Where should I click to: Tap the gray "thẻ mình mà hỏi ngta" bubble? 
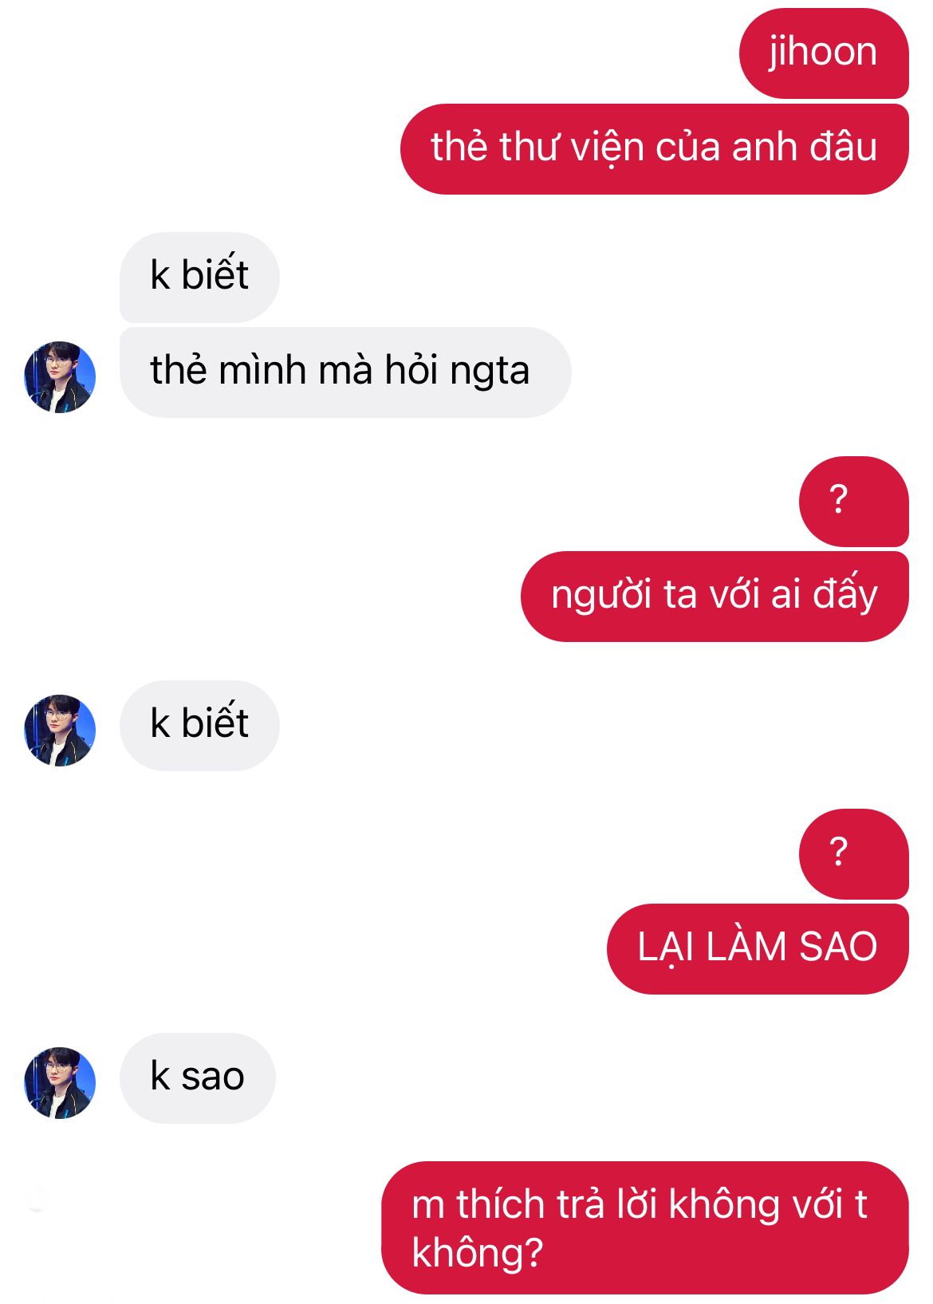(x=345, y=372)
